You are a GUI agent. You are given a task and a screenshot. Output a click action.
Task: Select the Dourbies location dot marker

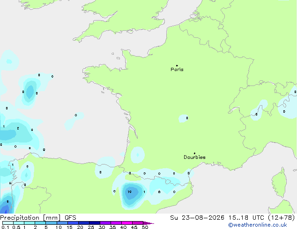(194, 153)
